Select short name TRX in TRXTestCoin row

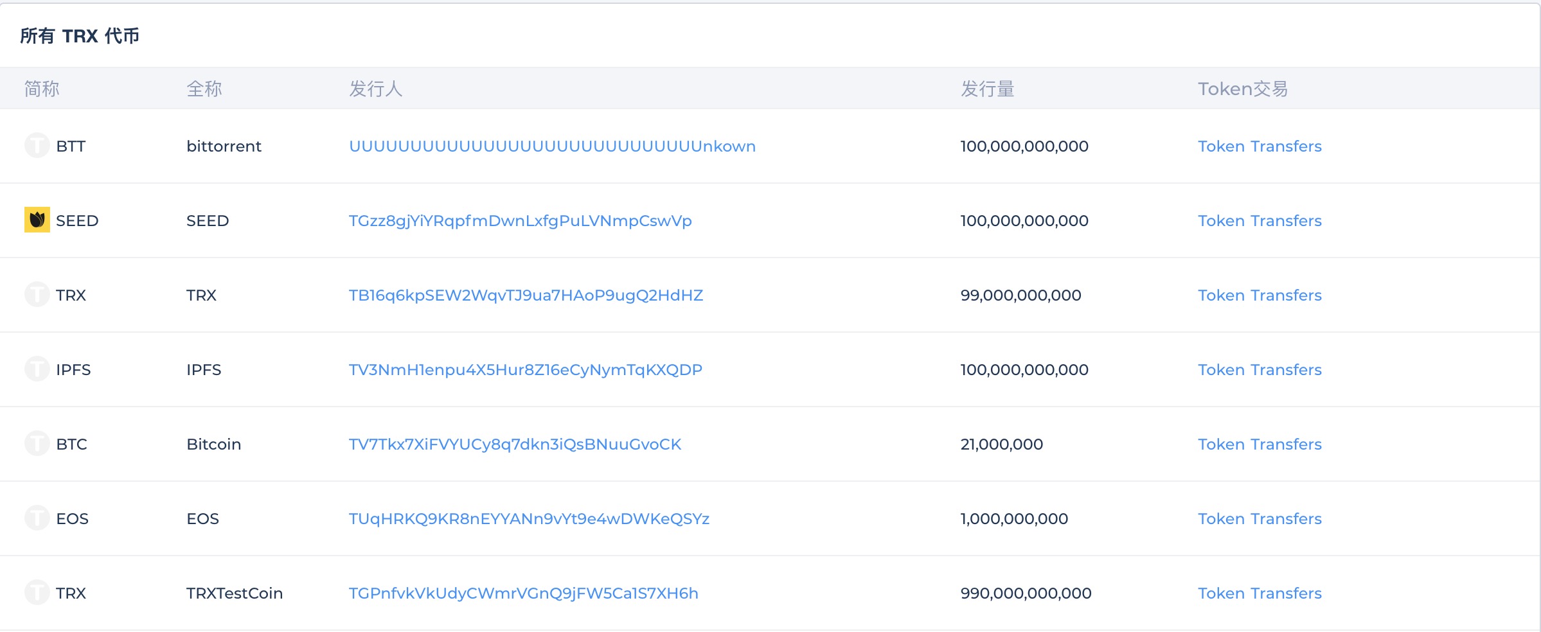point(71,593)
